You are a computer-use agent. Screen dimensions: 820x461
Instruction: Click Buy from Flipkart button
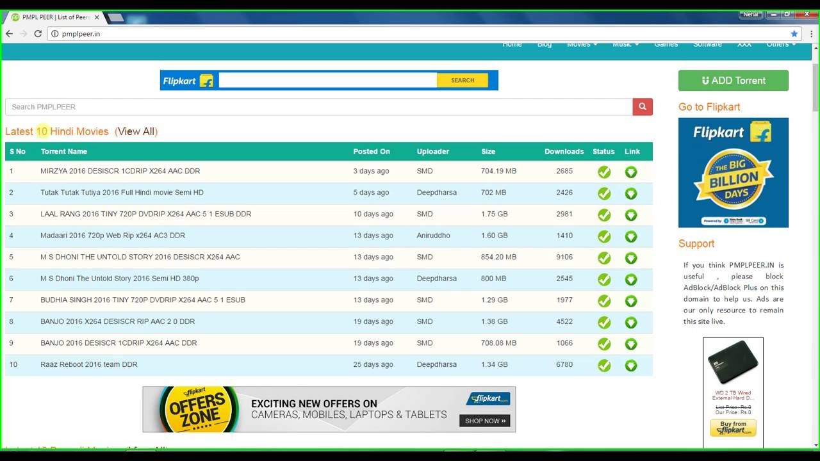tap(733, 428)
